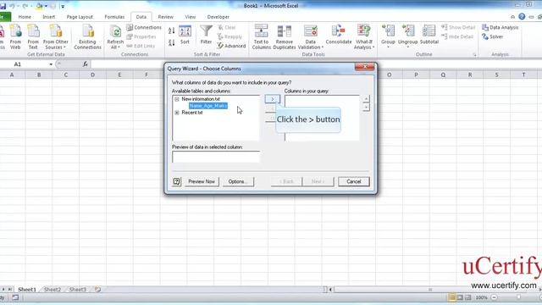Viewport: 542px width, 305px height.
Task: Select the Sheet3 worksheet tab
Action: [77, 290]
